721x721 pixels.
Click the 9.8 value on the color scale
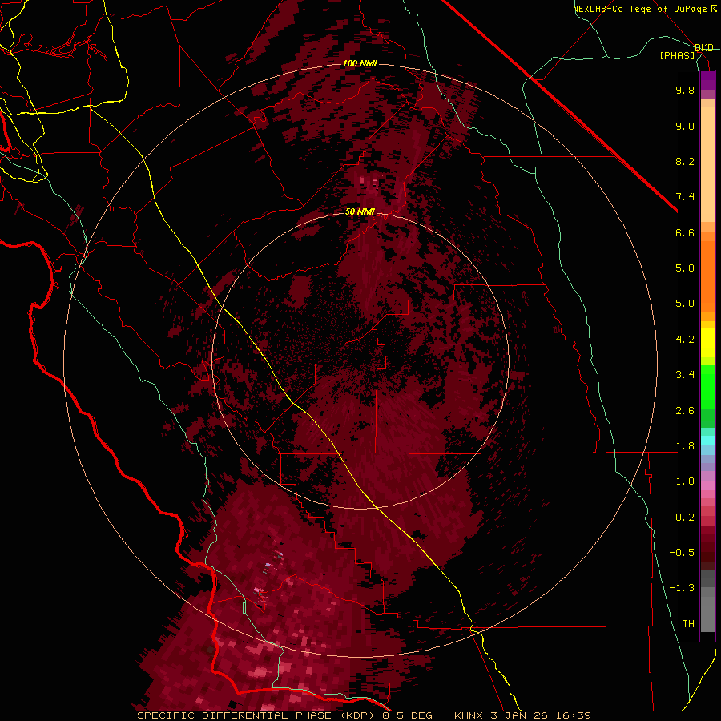coord(685,90)
